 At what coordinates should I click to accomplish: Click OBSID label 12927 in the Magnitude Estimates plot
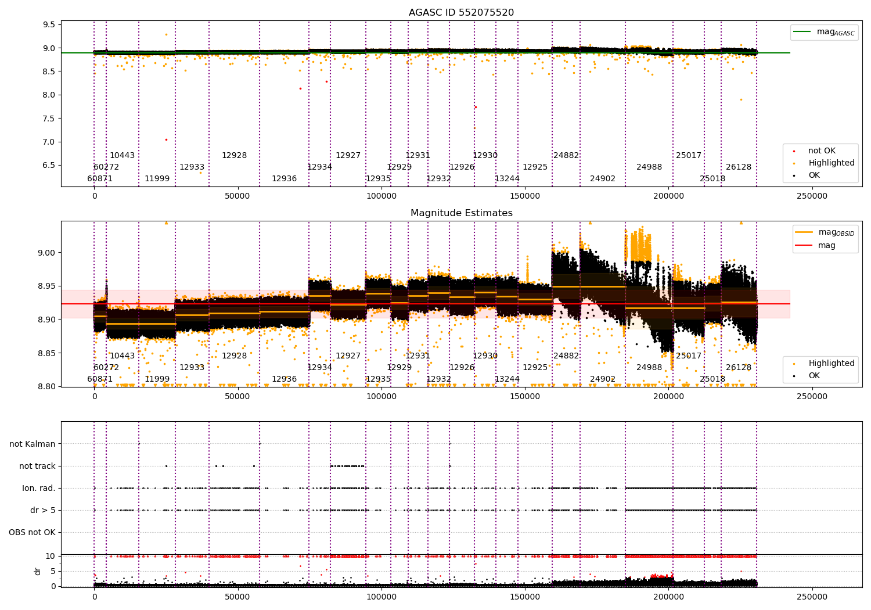(348, 356)
